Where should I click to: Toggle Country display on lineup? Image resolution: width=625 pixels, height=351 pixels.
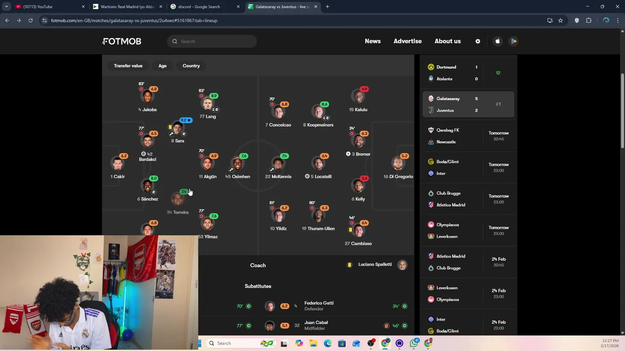pos(191,66)
